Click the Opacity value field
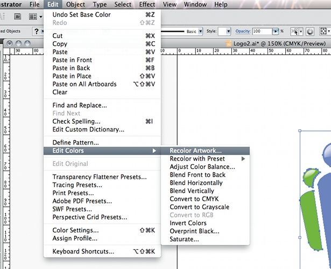This screenshot has height=269, width=331. pos(262,31)
